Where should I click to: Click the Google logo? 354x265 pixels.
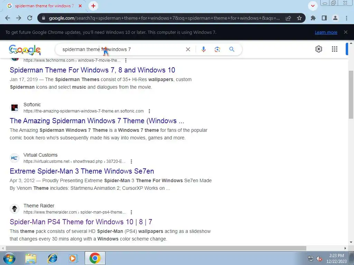click(25, 50)
